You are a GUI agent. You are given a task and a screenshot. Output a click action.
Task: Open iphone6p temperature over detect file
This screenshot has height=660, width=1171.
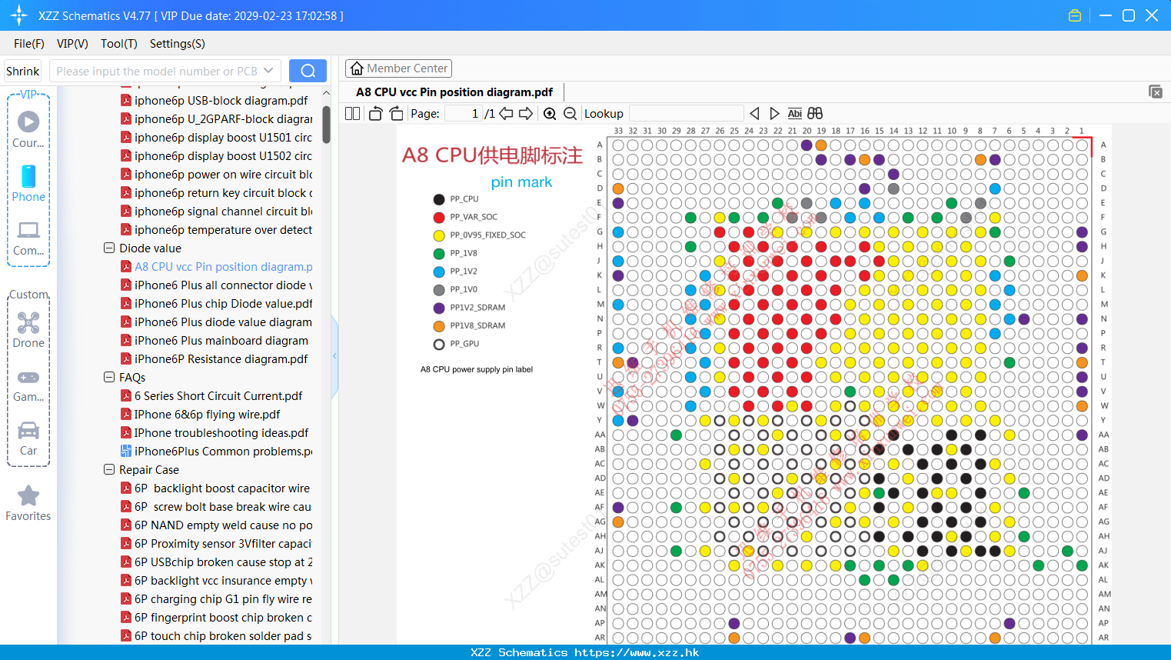click(223, 229)
